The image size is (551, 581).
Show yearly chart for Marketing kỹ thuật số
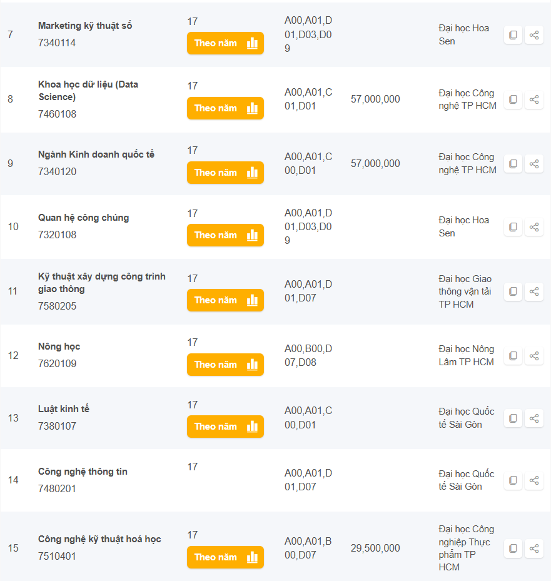point(225,43)
